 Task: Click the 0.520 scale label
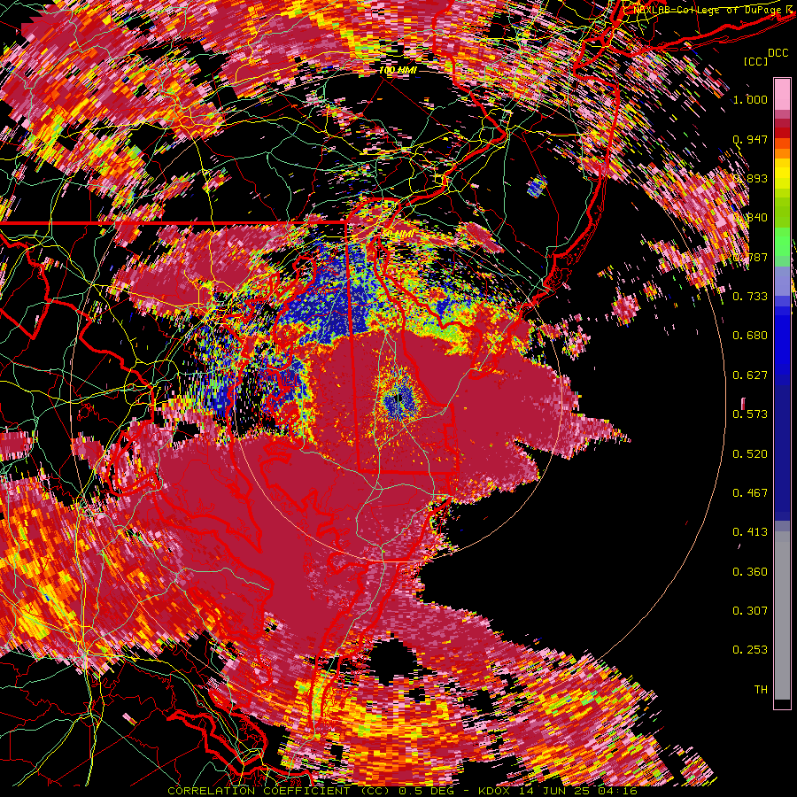(750, 454)
